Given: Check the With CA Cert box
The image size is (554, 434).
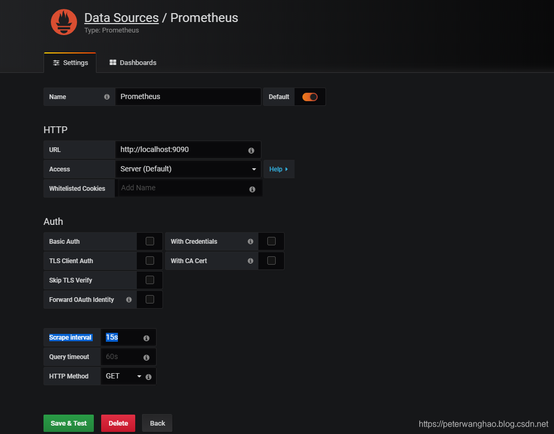Looking at the screenshot, I should click(x=271, y=261).
